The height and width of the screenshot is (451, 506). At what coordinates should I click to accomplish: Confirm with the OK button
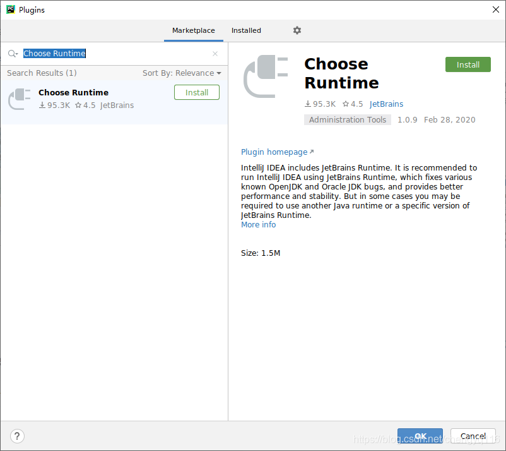[420, 436]
